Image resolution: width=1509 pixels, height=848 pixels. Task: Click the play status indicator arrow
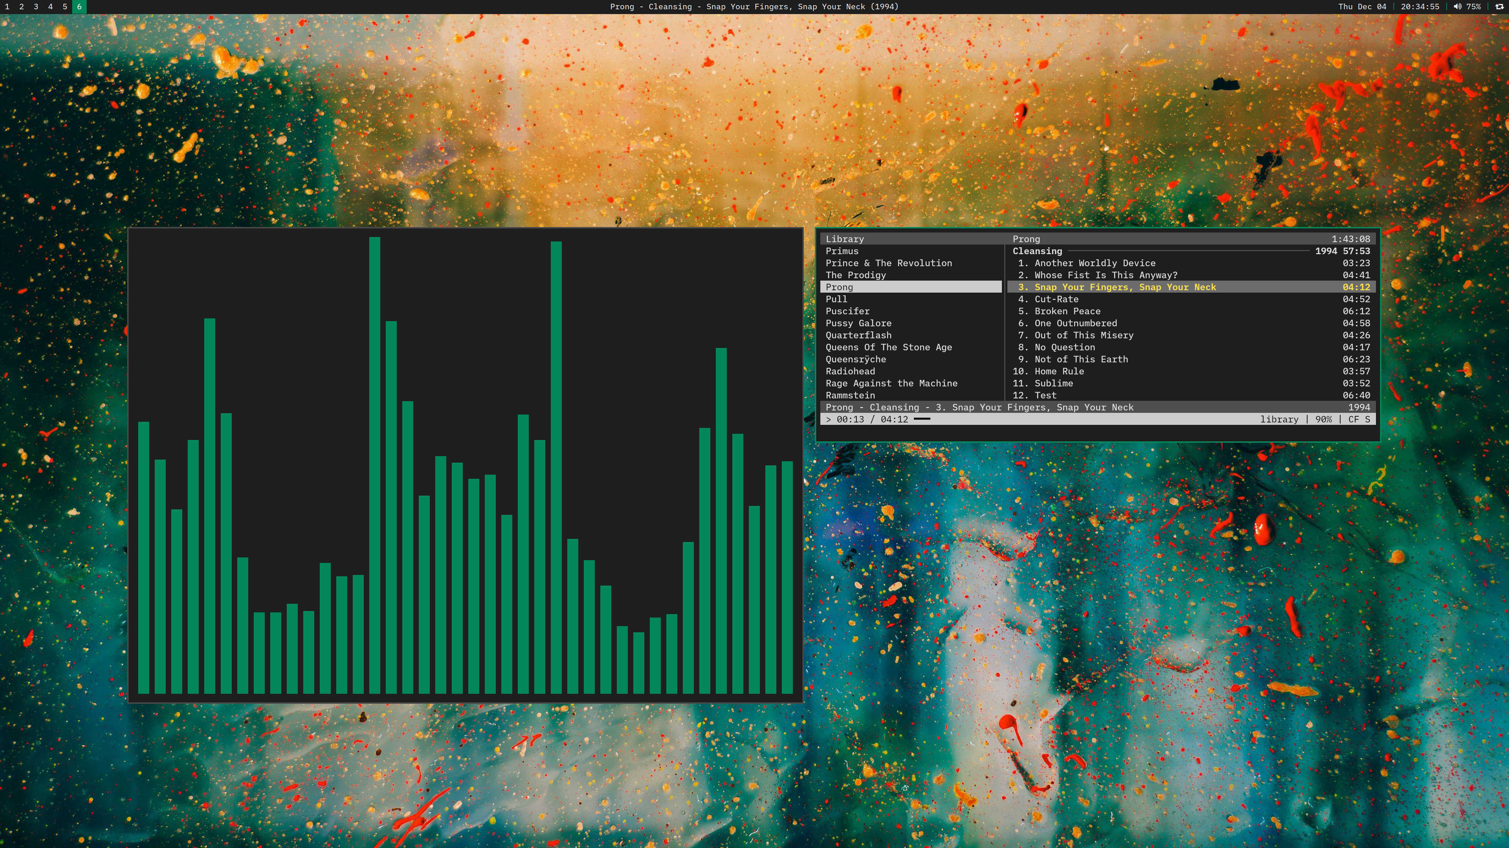pyautogui.click(x=828, y=420)
